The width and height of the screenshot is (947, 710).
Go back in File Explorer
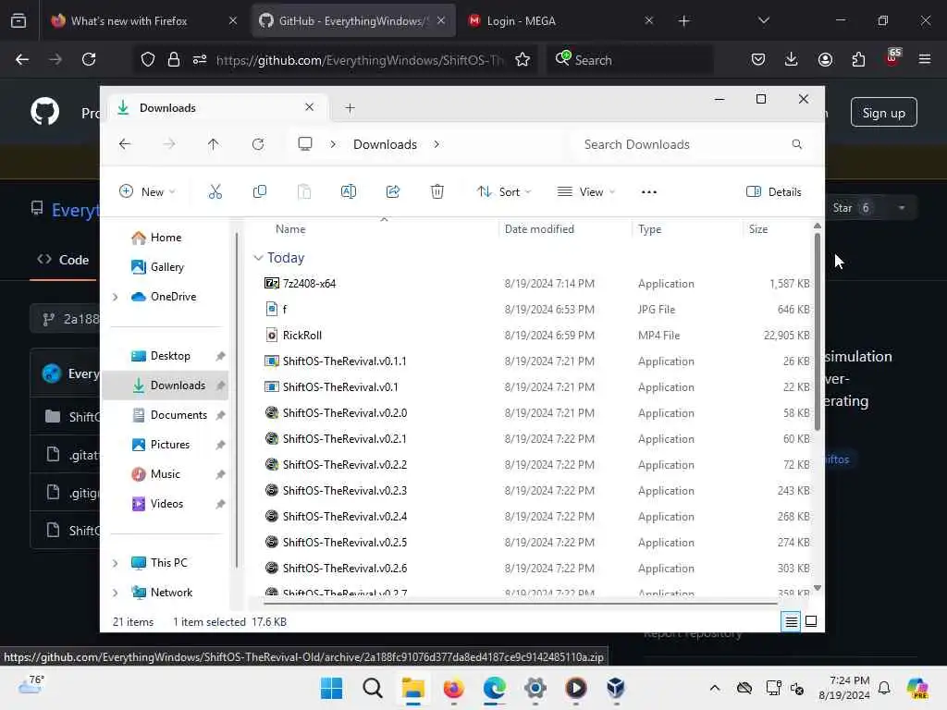(125, 144)
